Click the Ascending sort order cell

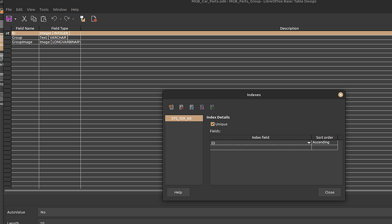(x=324, y=142)
